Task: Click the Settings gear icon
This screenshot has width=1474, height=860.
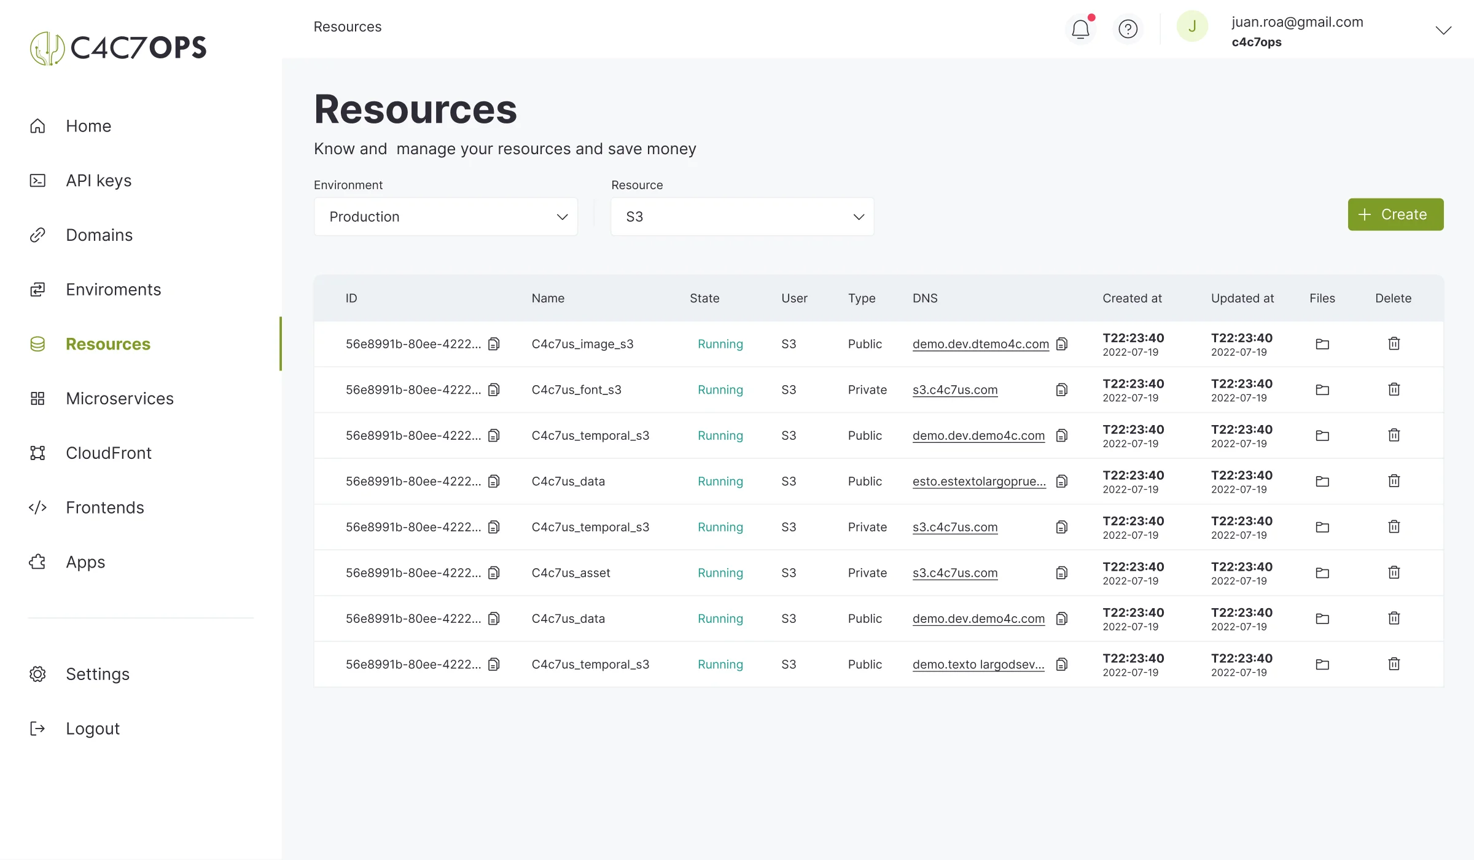Action: (x=37, y=674)
